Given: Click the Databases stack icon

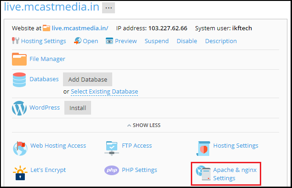Looking at the screenshot, I should coord(19,79).
